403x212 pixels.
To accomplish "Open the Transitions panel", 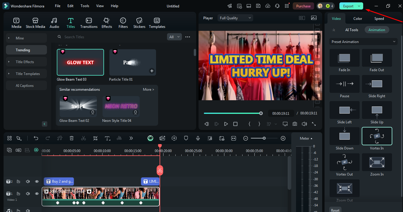I will (x=89, y=23).
